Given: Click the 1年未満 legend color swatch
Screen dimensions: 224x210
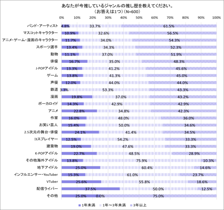Looking at the screenshot, I should point(80,205).
